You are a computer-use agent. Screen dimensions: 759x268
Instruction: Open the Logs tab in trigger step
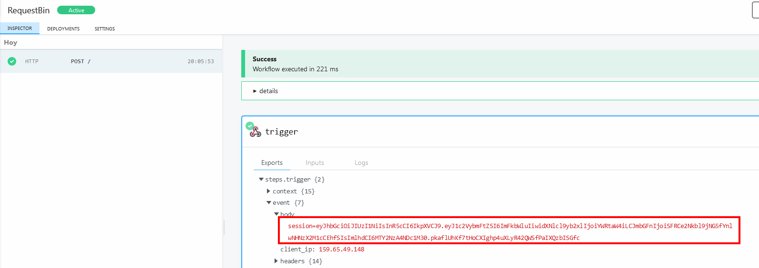[361, 163]
